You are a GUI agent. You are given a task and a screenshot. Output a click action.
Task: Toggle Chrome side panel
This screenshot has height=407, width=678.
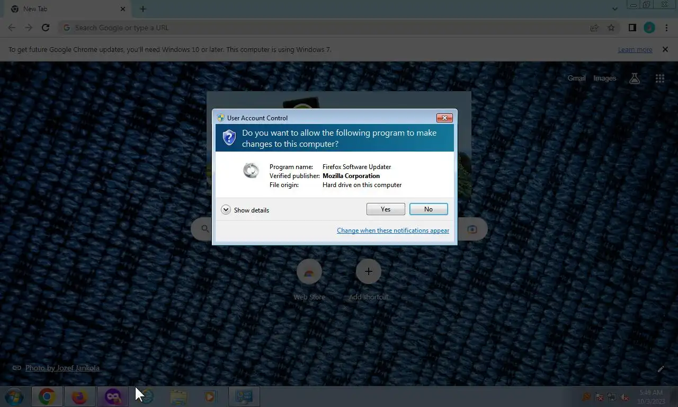coord(632,28)
